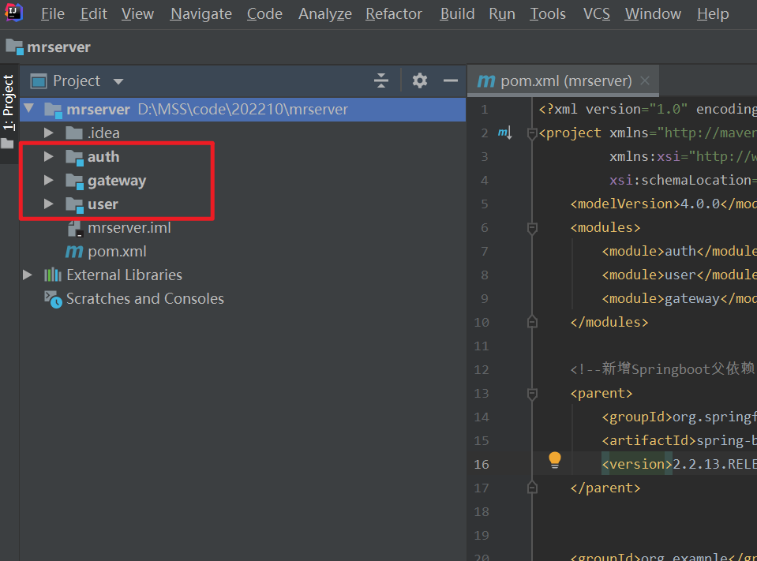
Task: Close the pom.xml editor tab
Action: [645, 80]
